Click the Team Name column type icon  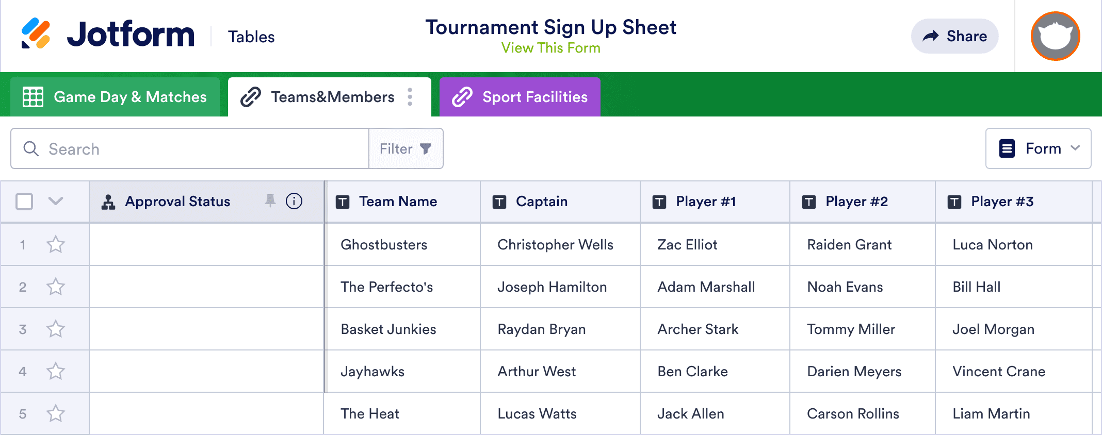pos(343,202)
